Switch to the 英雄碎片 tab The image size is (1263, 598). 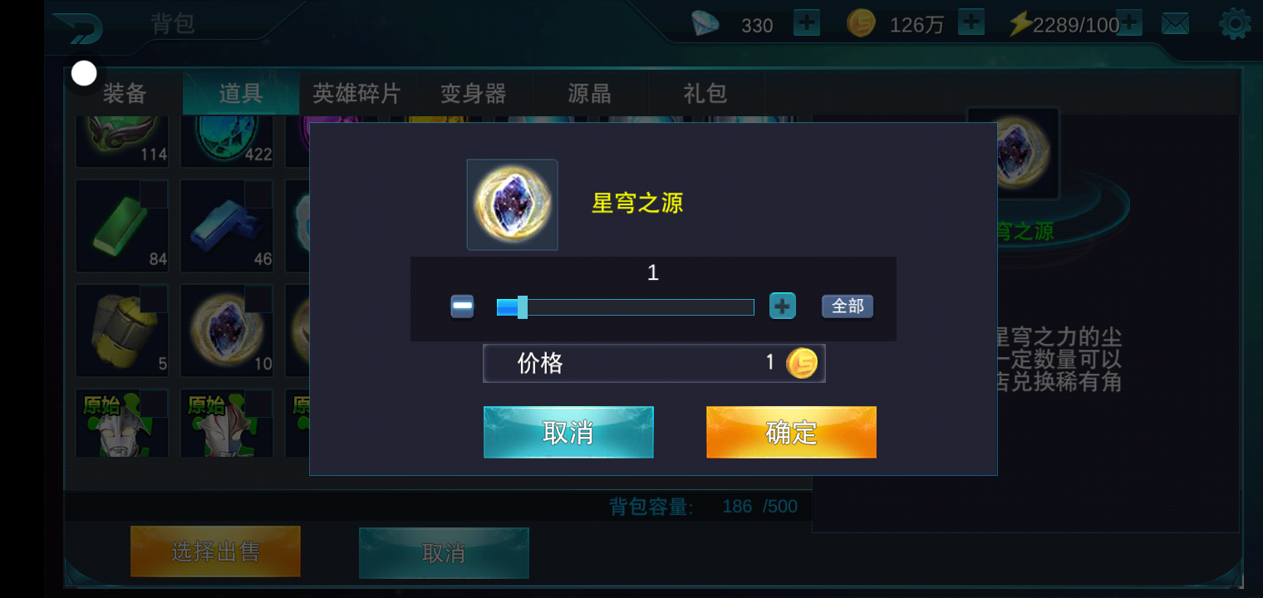[x=357, y=93]
